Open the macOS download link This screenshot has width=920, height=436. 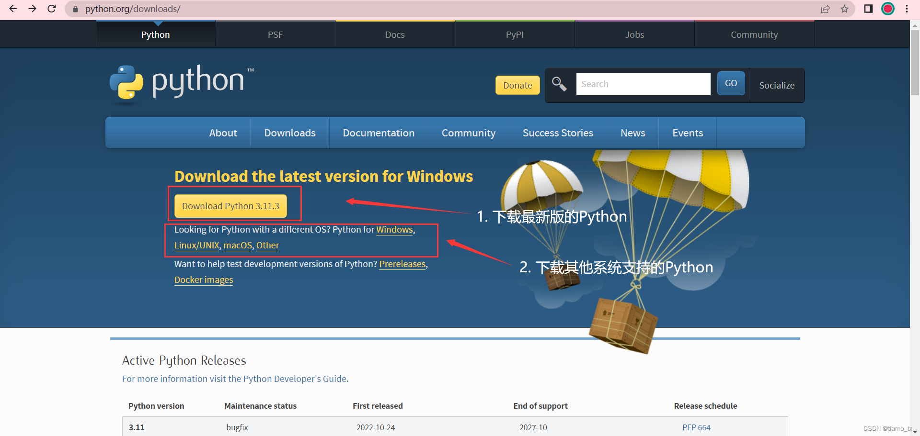click(238, 246)
